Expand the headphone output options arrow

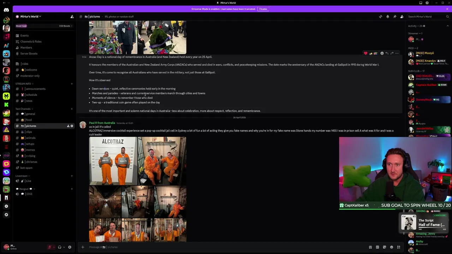(64, 247)
